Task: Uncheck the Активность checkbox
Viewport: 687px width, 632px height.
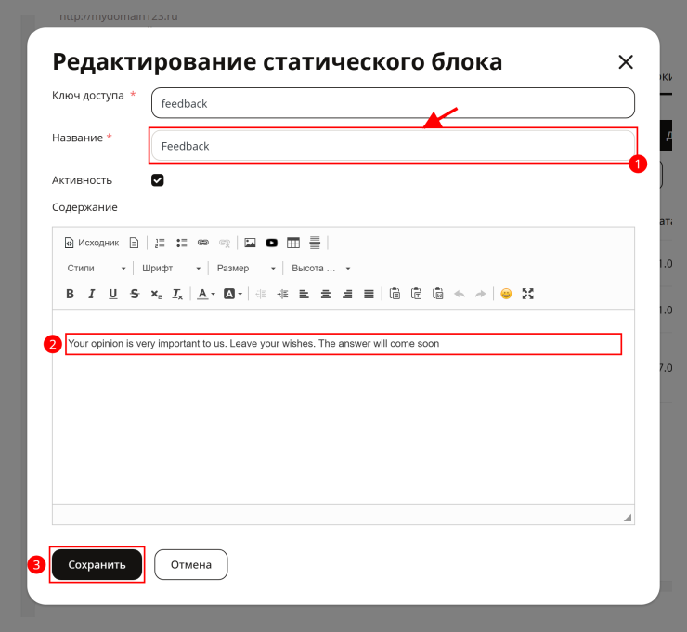Action: click(158, 180)
